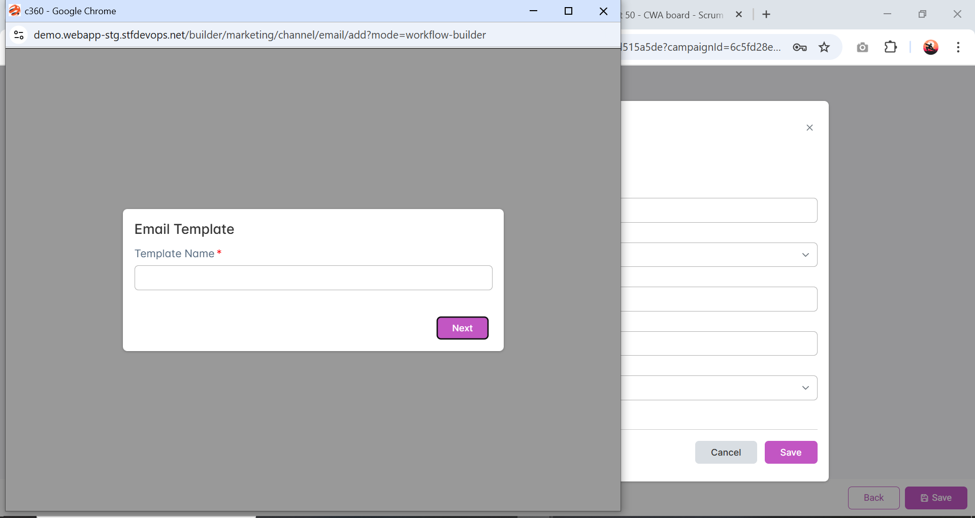Open the Extensions puzzle piece icon

pyautogui.click(x=891, y=47)
